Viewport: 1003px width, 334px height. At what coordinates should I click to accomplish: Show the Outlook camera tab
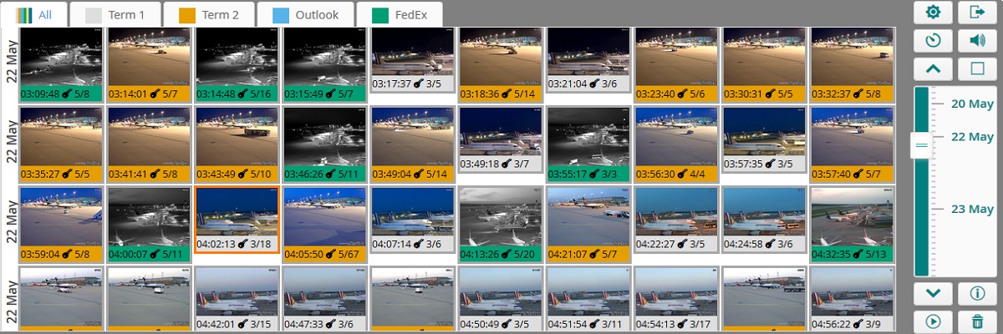pos(305,15)
